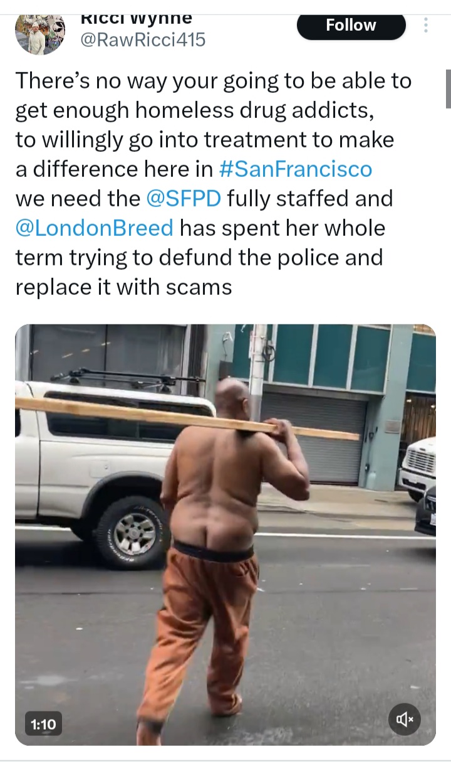The image size is (451, 766).
Task: Open the @LondonBreed profile mention
Action: click(94, 228)
